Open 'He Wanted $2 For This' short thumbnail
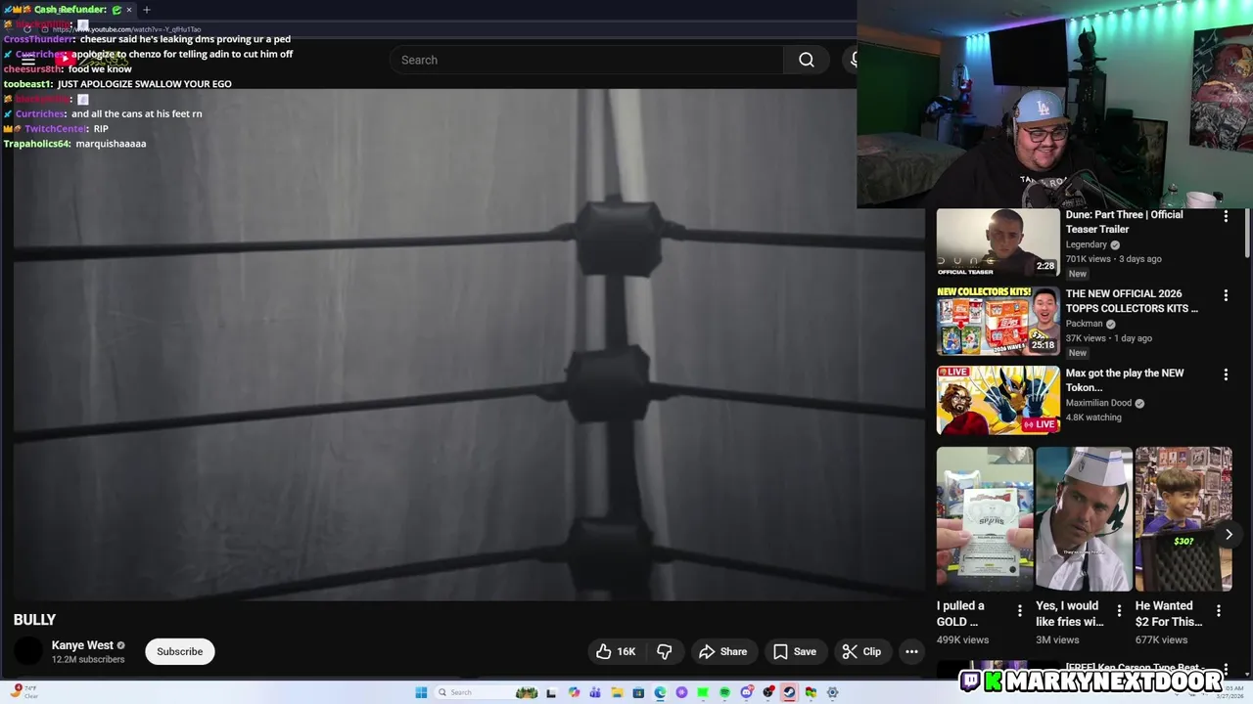Viewport: 1253px width, 704px height. (x=1183, y=519)
